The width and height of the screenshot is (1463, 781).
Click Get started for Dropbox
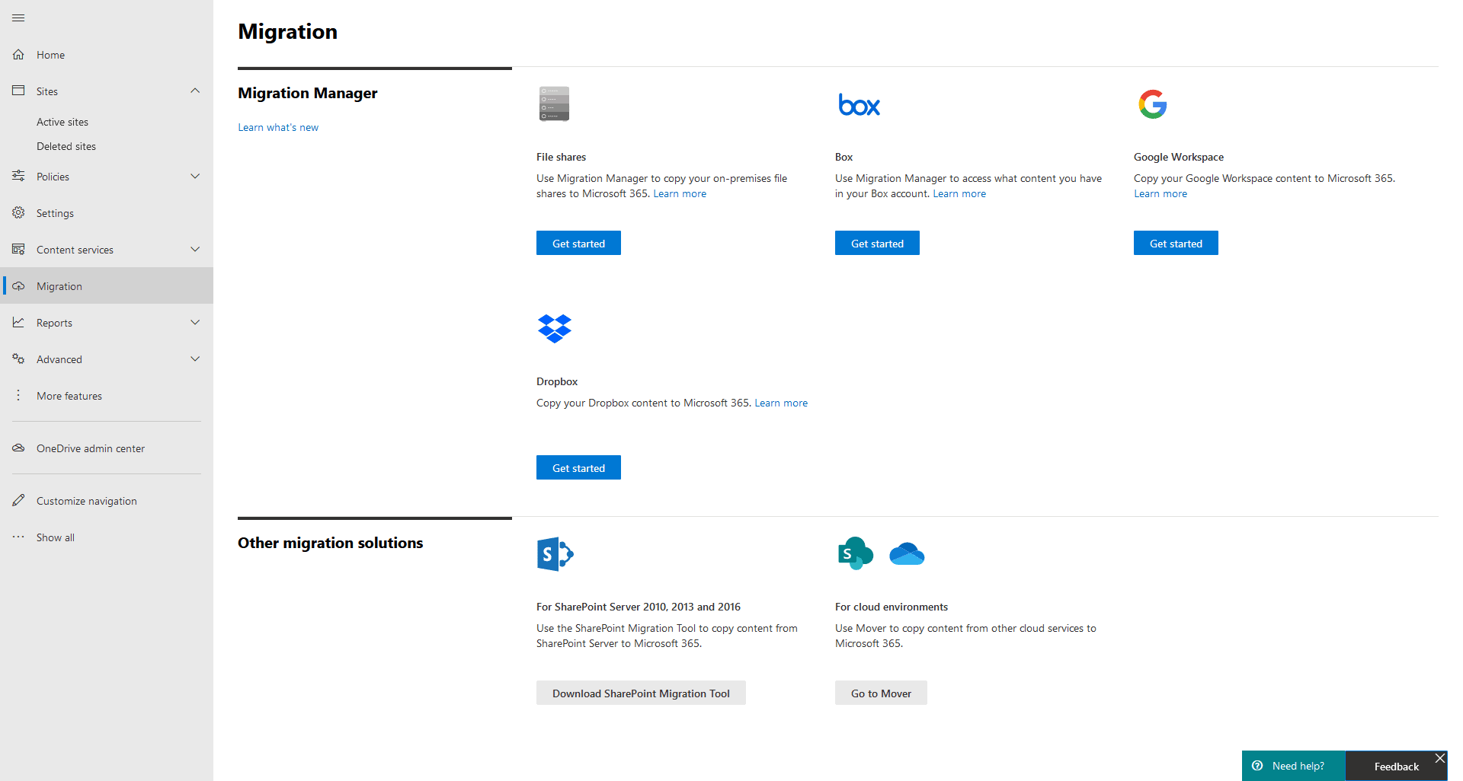(578, 467)
